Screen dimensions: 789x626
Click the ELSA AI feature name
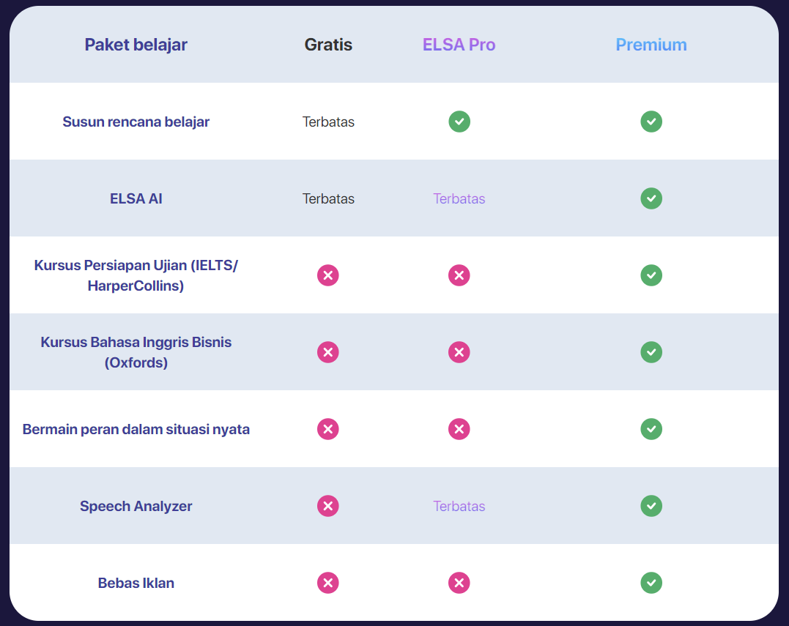point(136,198)
